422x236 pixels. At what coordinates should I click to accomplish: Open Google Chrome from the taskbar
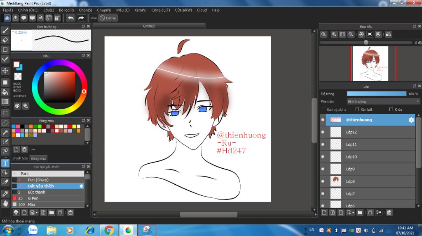coord(109,230)
